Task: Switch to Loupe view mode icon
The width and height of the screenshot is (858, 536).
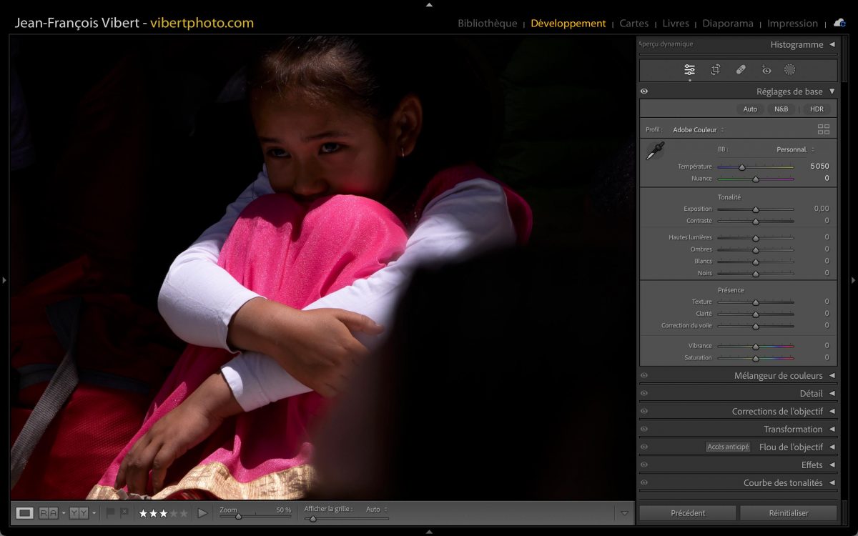Action: pyautogui.click(x=25, y=513)
